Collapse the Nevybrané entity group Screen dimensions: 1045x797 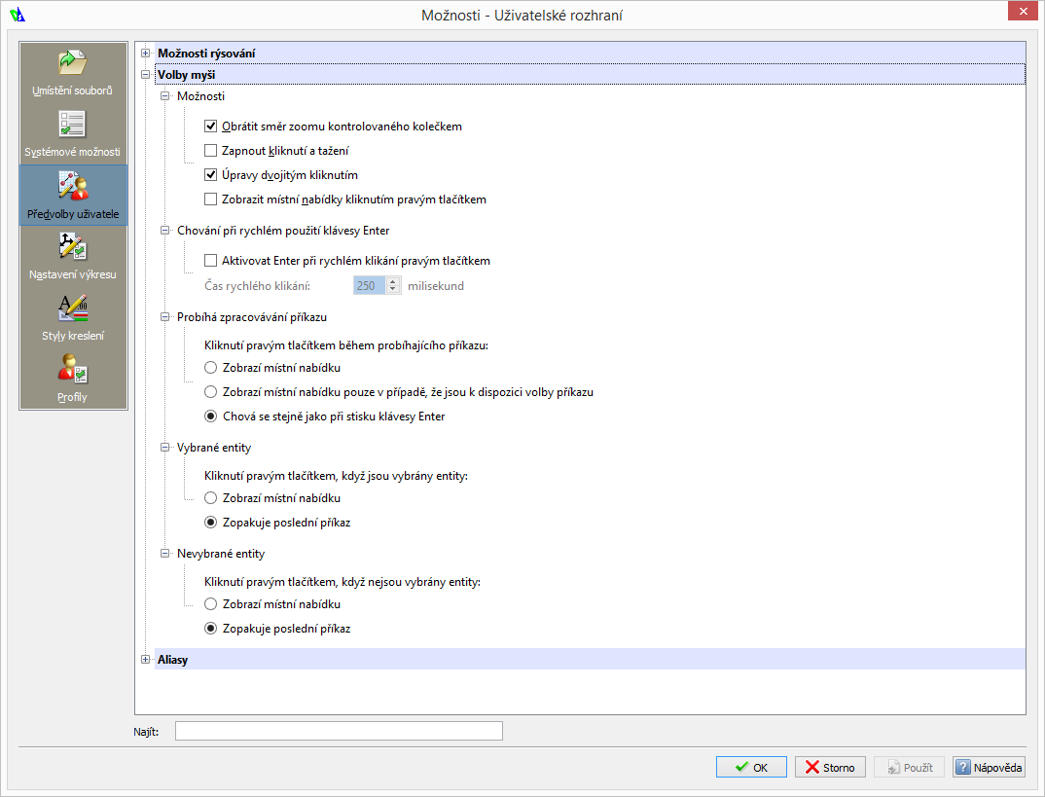(165, 554)
